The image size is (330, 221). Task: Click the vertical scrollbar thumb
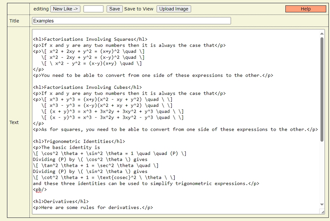pos(322,90)
